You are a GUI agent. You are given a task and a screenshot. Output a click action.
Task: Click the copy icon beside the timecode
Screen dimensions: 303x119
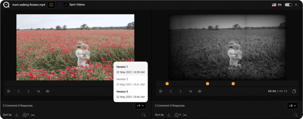(294, 91)
